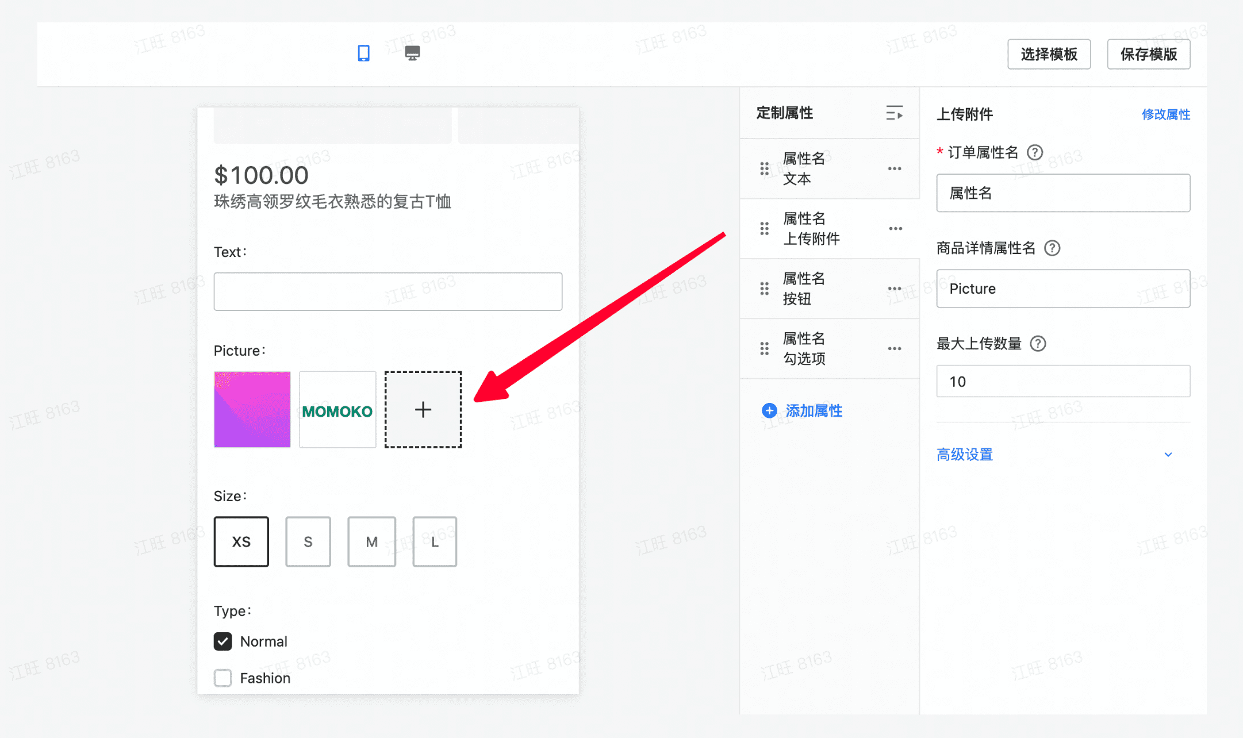Click help icon beside 商品详情属性名

coord(1052,248)
